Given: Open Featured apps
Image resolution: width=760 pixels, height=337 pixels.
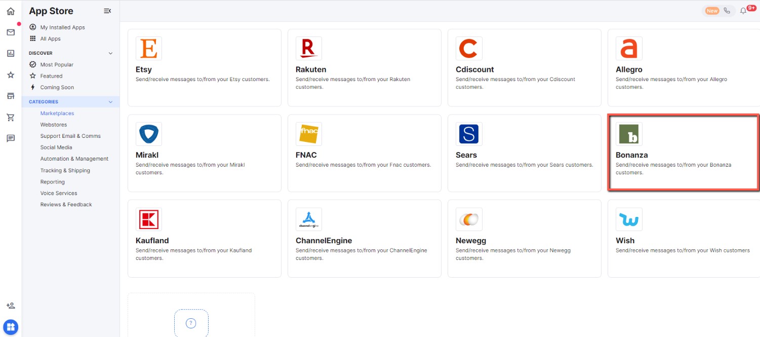Looking at the screenshot, I should click(x=52, y=76).
